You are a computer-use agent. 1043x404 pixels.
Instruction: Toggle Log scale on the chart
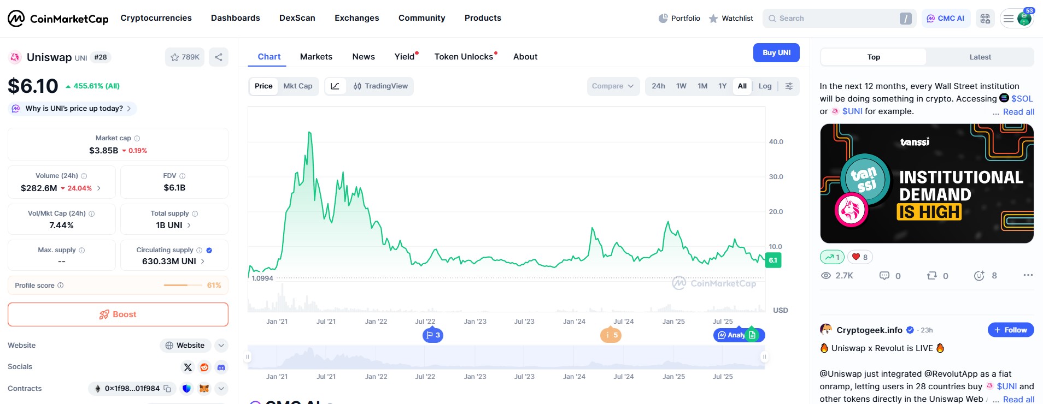[x=765, y=86]
